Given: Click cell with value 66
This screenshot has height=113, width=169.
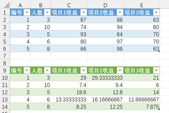Looking at the screenshot, I should pyautogui.click(x=69, y=49).
